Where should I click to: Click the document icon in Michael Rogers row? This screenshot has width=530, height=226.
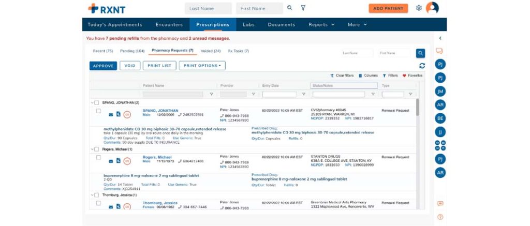pos(119,160)
